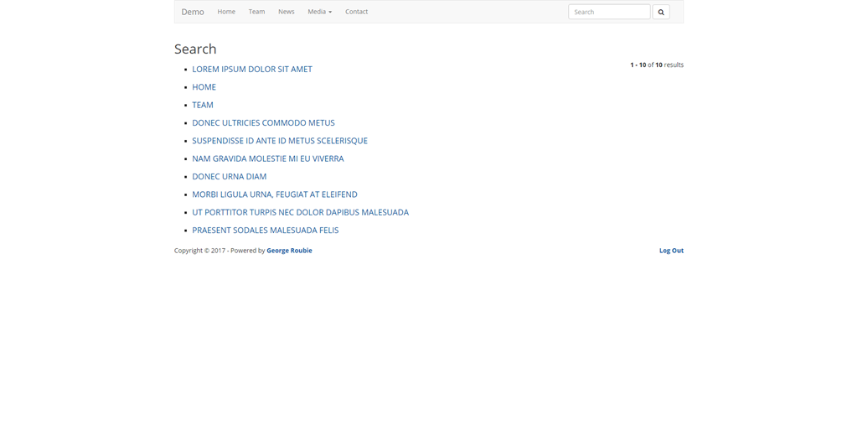Open Suspendisse Id Ante Id Metus Scelerisque

[279, 141]
